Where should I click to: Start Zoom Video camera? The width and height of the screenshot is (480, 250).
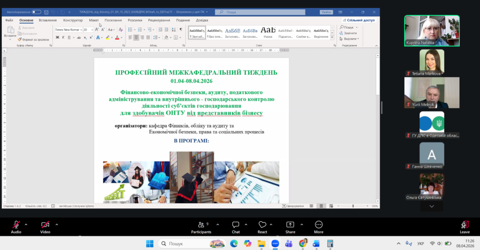pos(45,227)
